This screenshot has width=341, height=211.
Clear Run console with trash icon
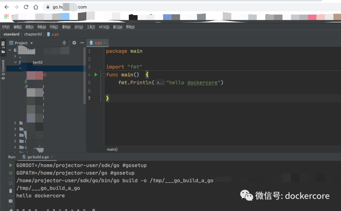coord(11,191)
